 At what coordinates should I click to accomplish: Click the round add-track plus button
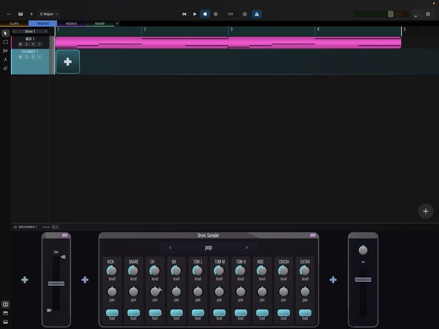tap(426, 211)
